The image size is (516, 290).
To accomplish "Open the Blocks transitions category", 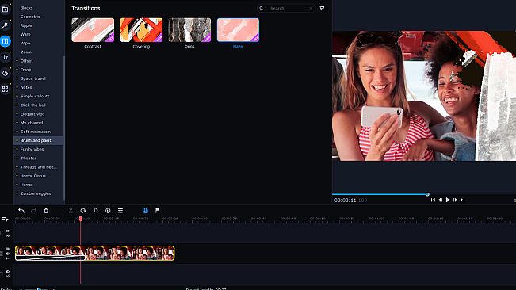I will coord(26,8).
